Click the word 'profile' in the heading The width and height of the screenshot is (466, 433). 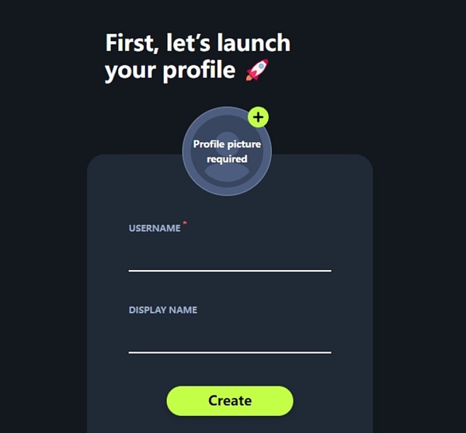click(x=199, y=71)
